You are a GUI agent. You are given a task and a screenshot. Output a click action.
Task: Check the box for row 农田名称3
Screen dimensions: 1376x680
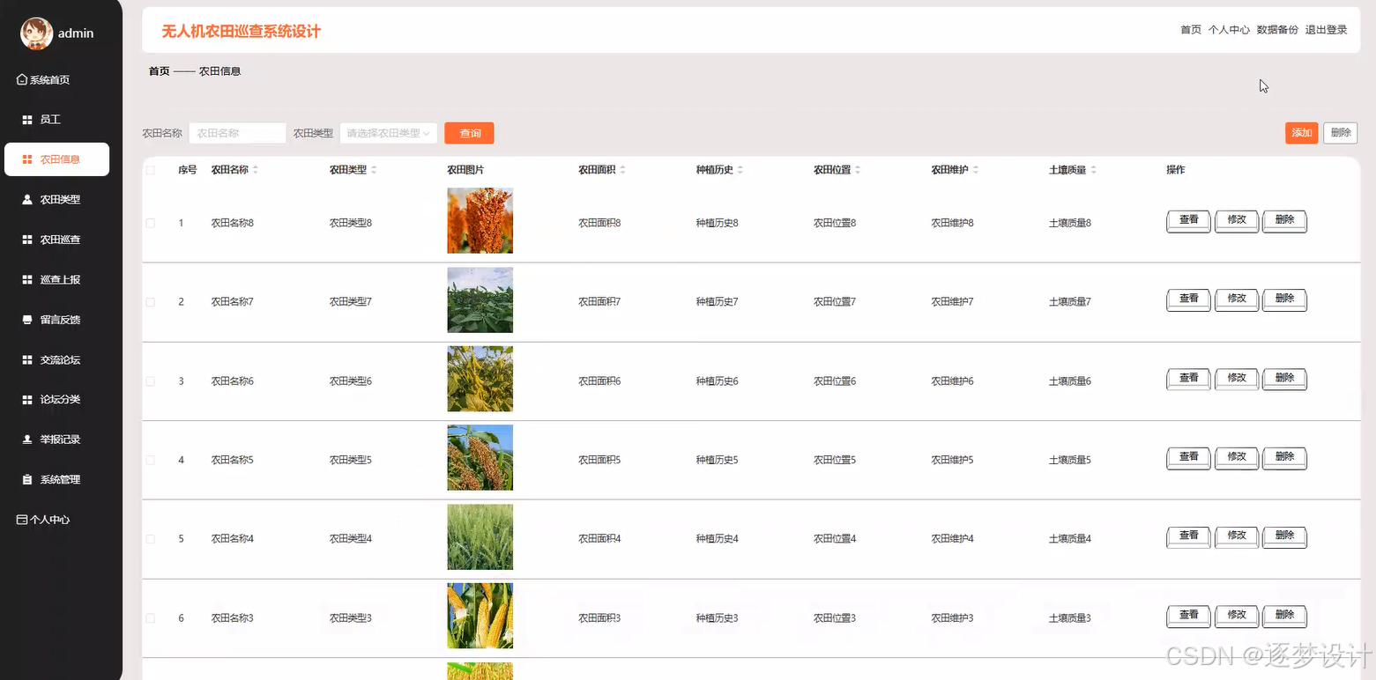pyautogui.click(x=151, y=618)
